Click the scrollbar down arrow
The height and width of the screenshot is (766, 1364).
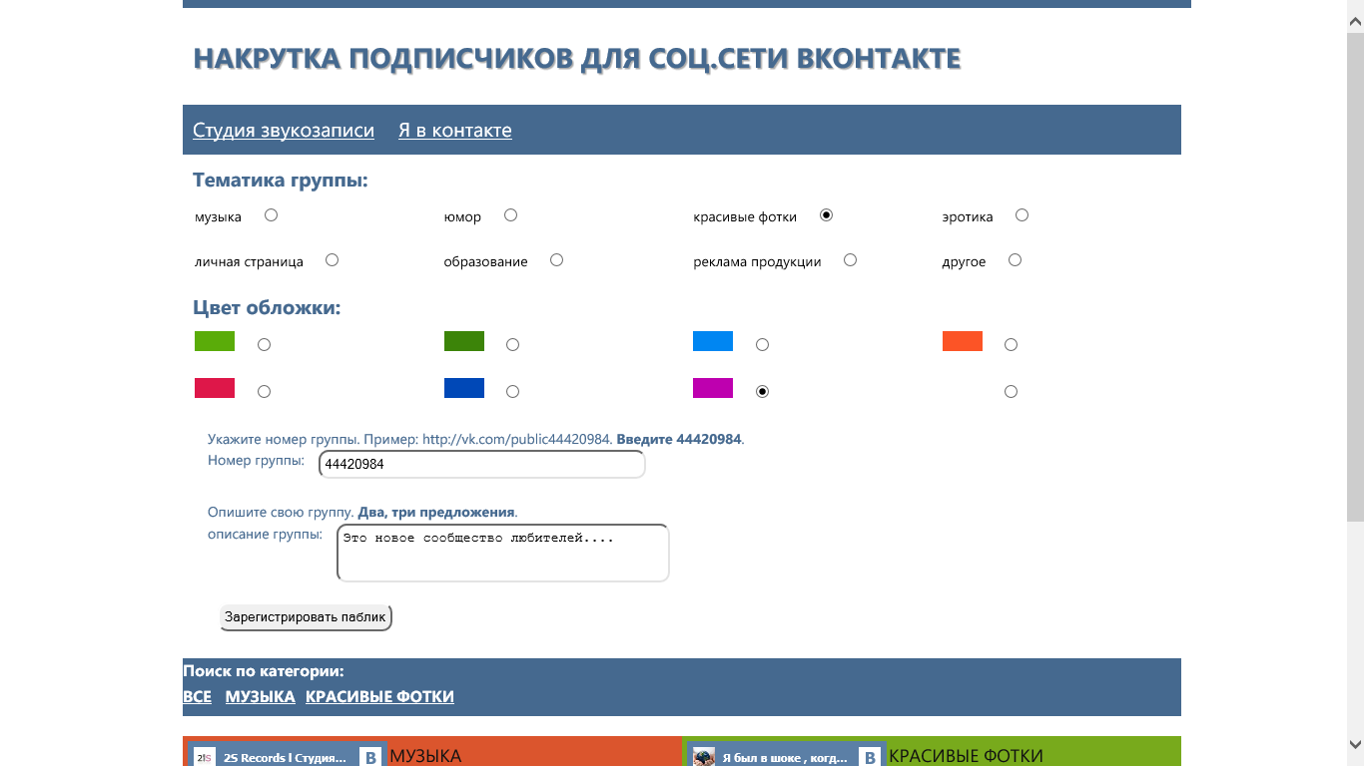pyautogui.click(x=1355, y=744)
